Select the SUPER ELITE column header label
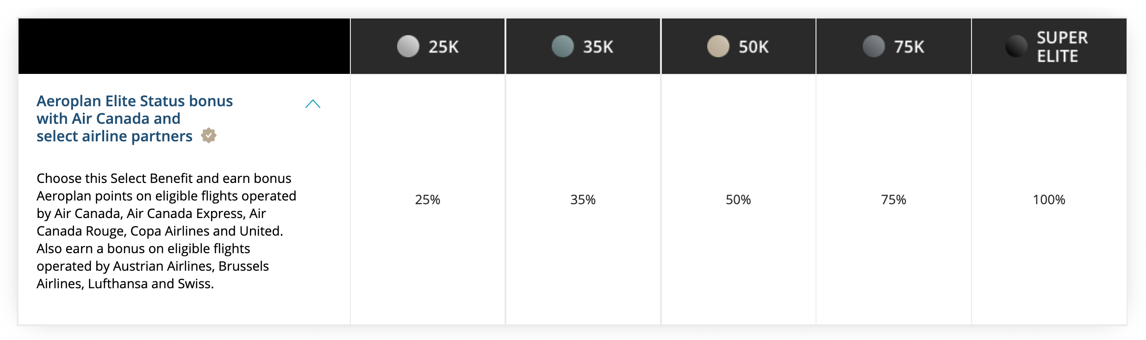Image resolution: width=1146 pixels, height=340 pixels. (1062, 47)
